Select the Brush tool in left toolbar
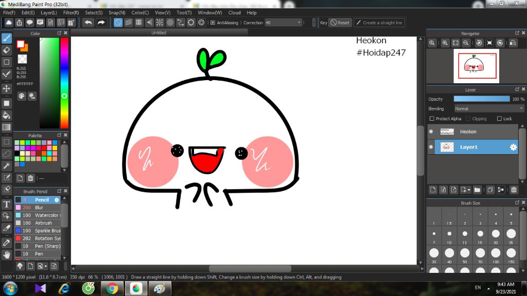This screenshot has width=527, height=296. pyautogui.click(x=7, y=38)
